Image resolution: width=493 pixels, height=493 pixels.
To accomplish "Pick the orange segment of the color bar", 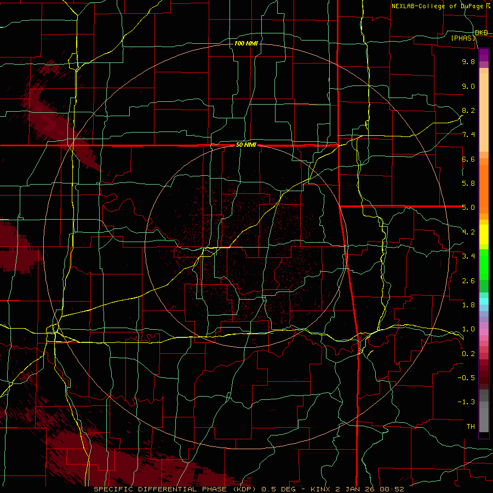I will (x=484, y=188).
